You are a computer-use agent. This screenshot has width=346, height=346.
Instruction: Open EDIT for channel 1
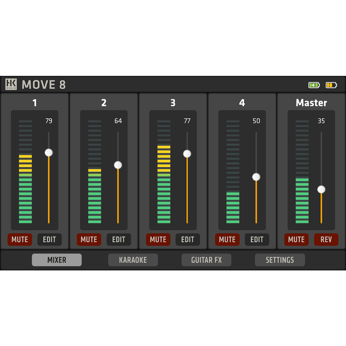coord(50,239)
